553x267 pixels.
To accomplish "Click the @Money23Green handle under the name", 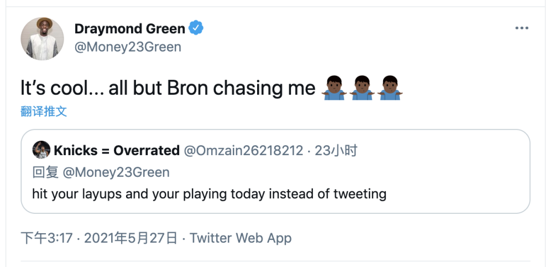I will [x=128, y=47].
